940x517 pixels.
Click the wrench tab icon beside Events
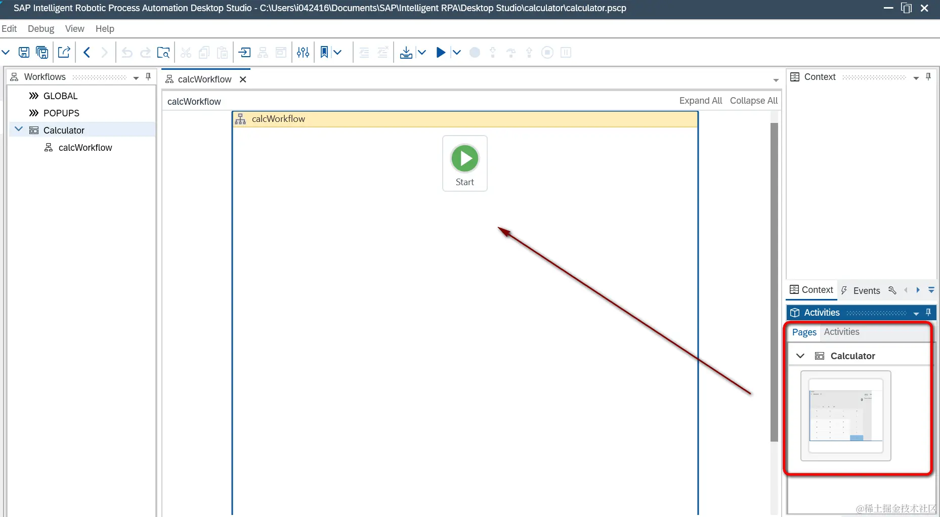pyautogui.click(x=892, y=290)
